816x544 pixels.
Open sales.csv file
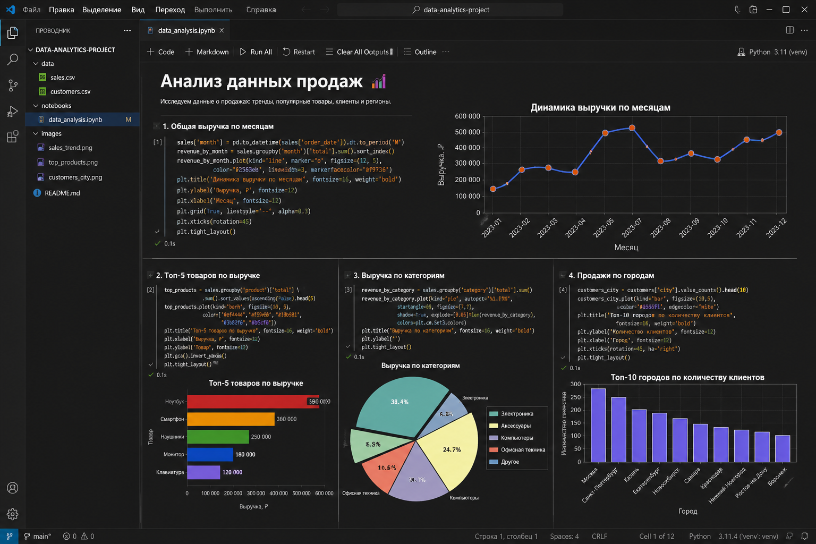[x=63, y=78]
